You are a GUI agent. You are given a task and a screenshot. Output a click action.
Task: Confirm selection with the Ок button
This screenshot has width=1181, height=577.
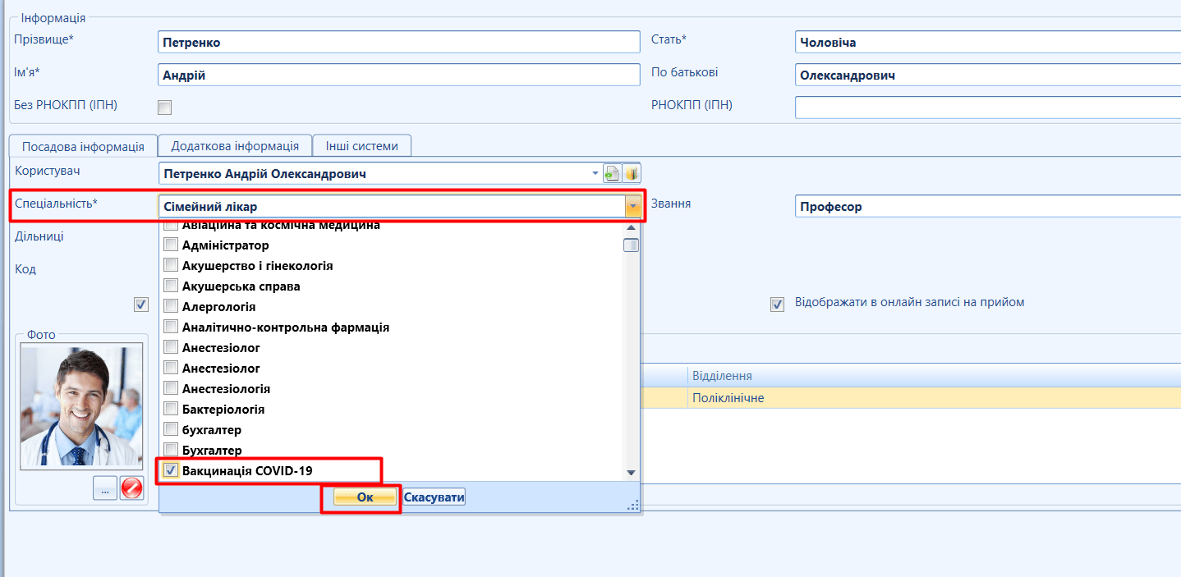pyautogui.click(x=365, y=497)
